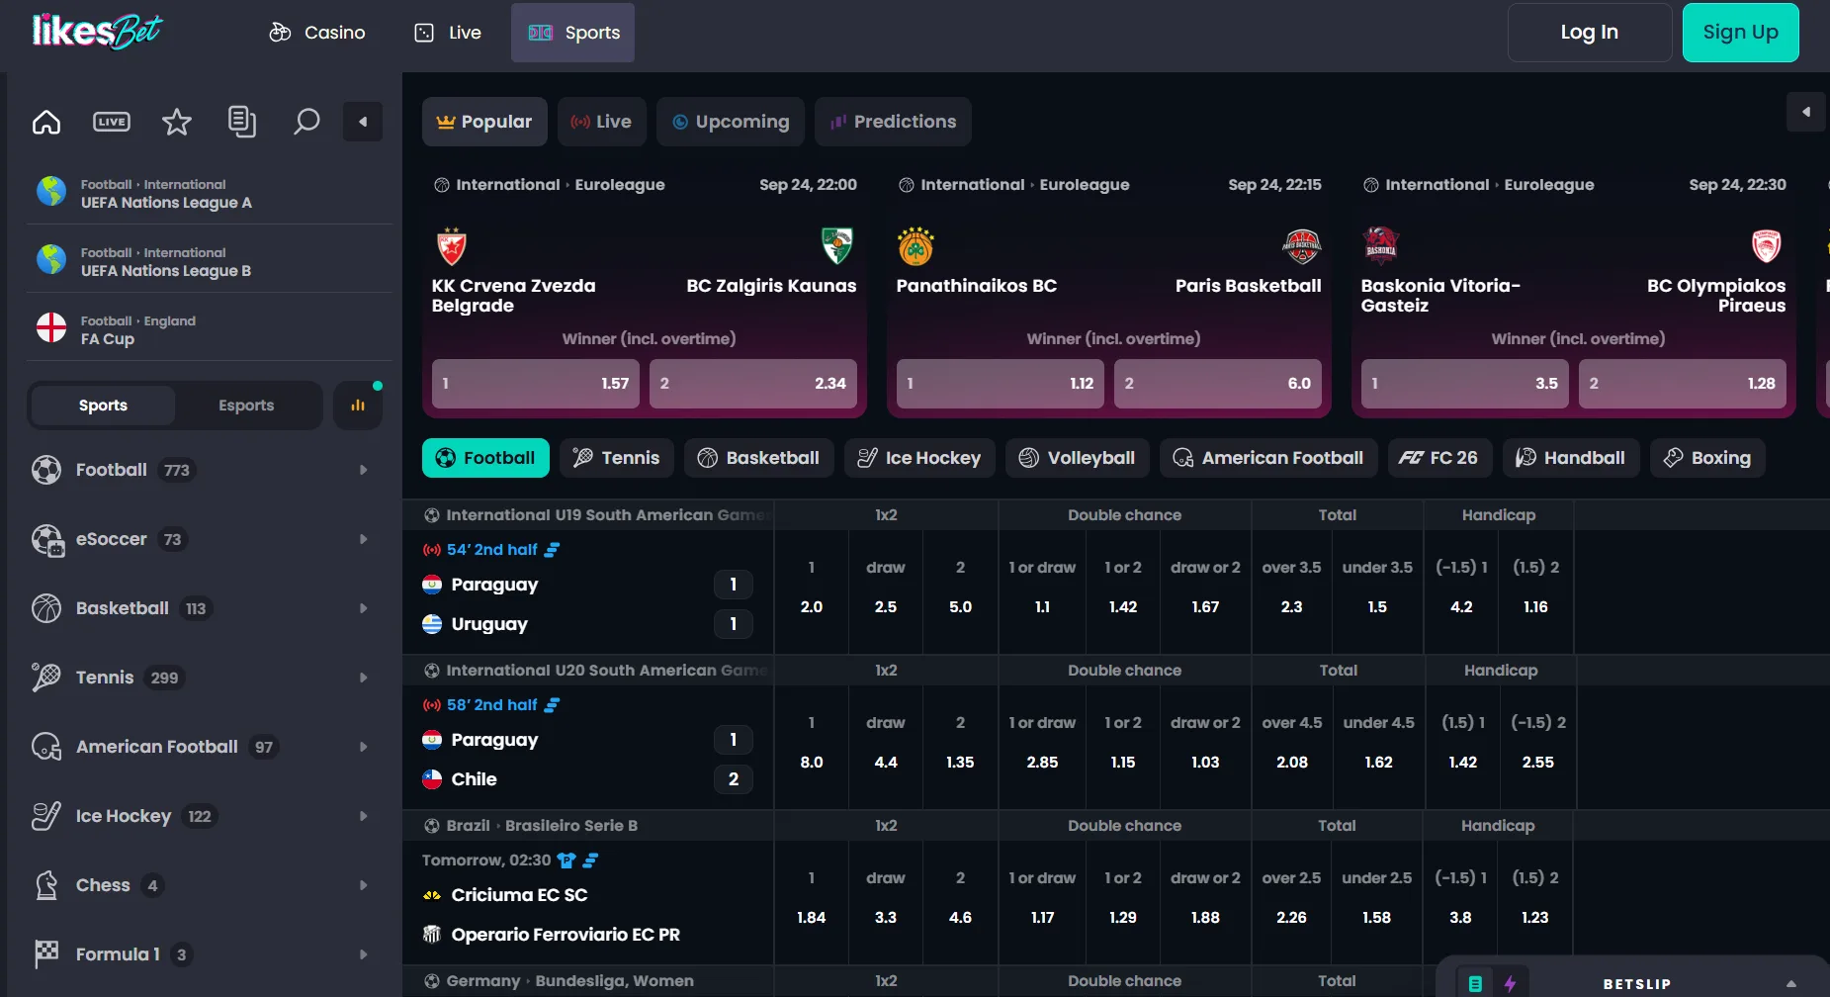Screen dimensions: 1830x997
Task: Click Baskonia Vitoria-Gasteiz team crest
Action: point(1381,243)
